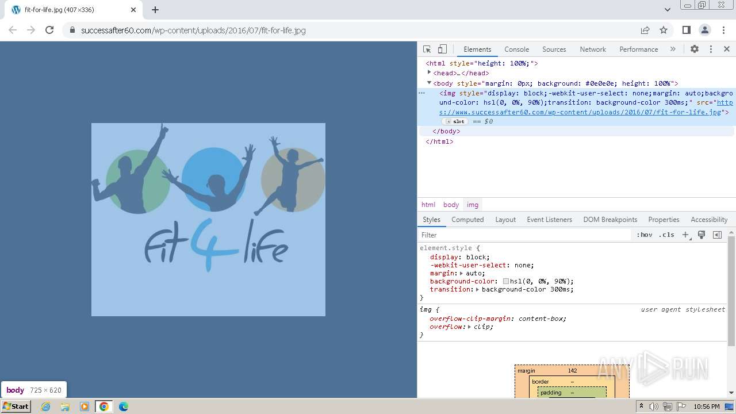736x414 pixels.
Task: Open a new browser tab
Action: 155,10
